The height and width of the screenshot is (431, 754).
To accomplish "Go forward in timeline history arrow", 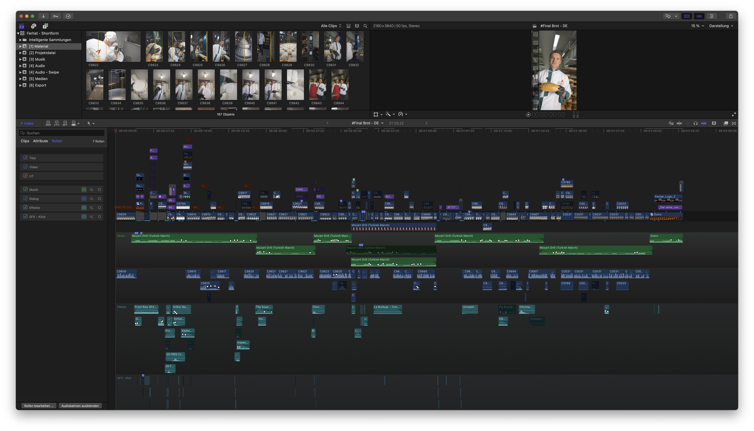I will (x=426, y=123).
